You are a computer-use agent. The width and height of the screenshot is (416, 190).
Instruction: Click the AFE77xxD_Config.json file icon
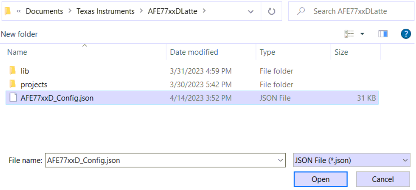tap(13, 98)
